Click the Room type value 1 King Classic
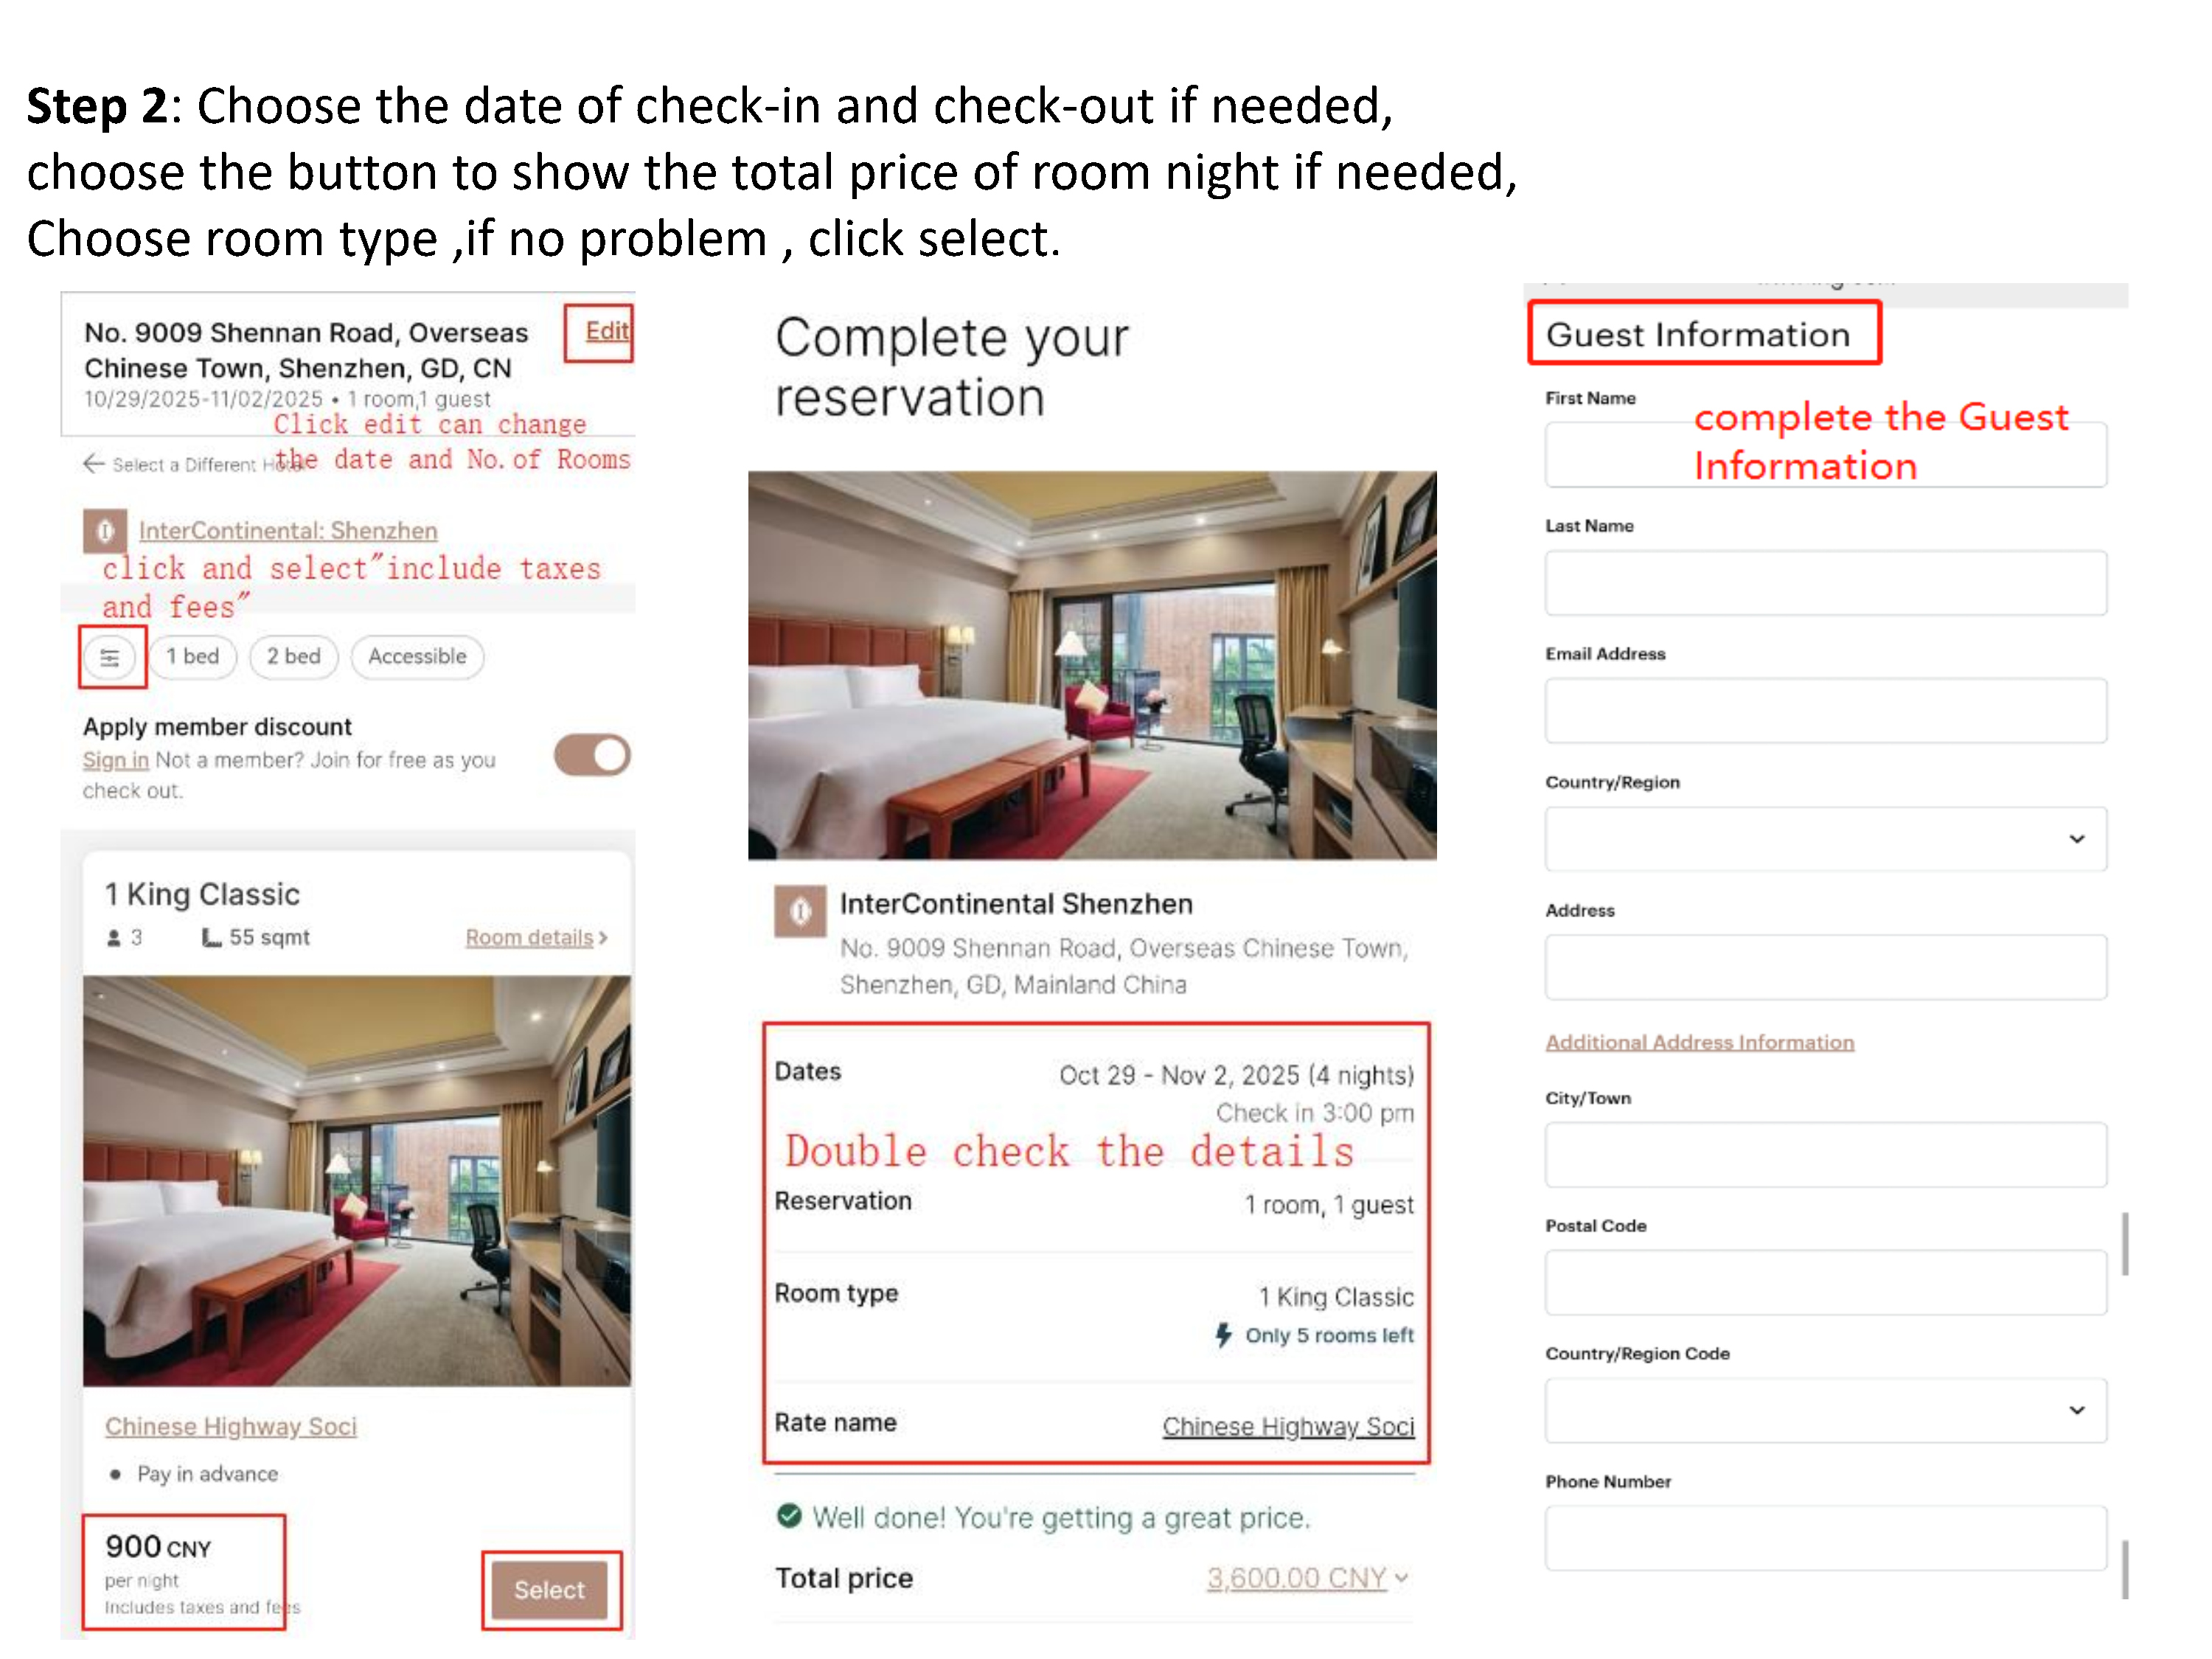Screen dimensions: 2212x1659 (1336, 1297)
